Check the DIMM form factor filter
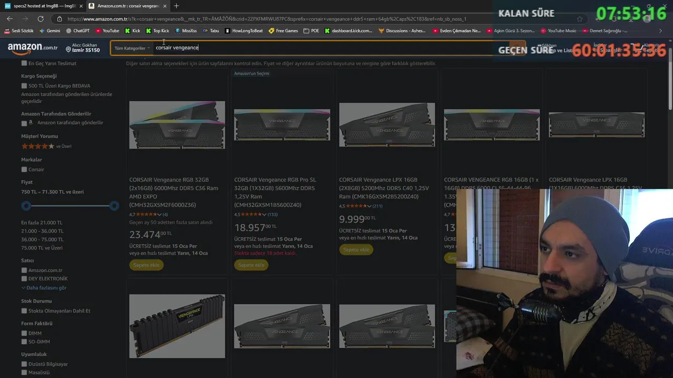This screenshot has width=673, height=378. (24, 333)
